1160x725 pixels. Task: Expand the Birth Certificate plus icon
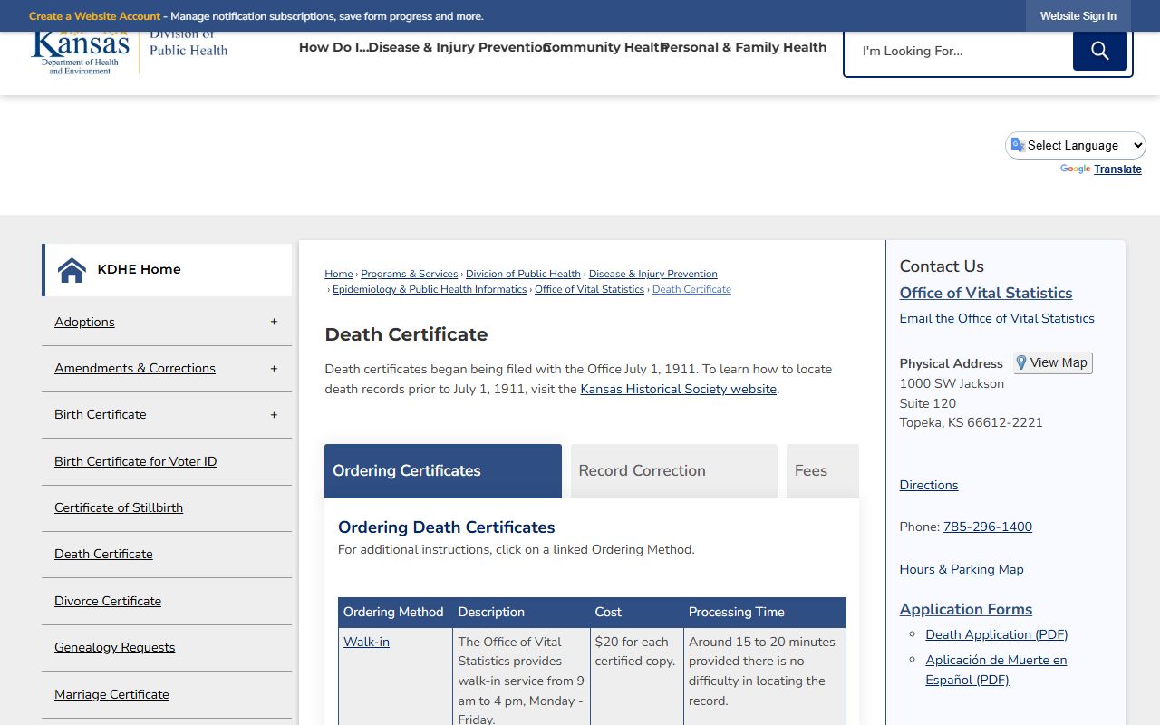point(274,415)
